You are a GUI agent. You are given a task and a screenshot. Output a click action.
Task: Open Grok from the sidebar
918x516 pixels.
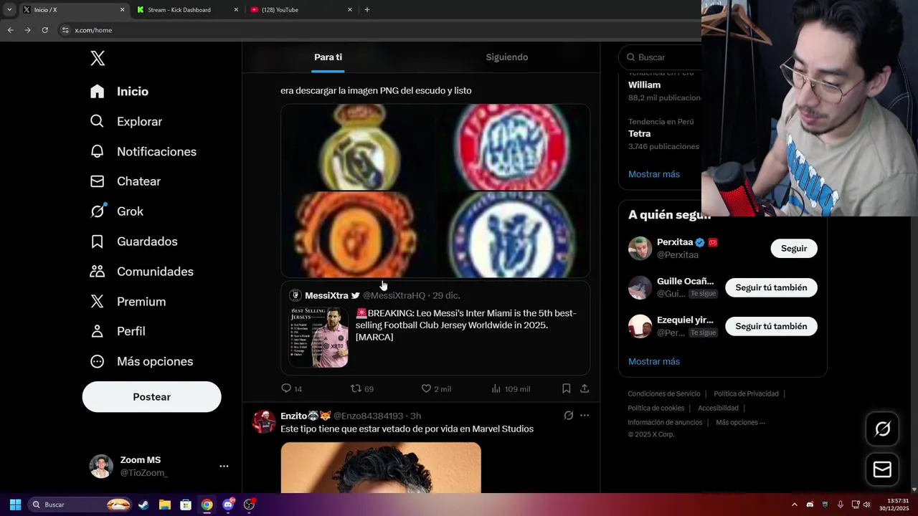(117, 211)
